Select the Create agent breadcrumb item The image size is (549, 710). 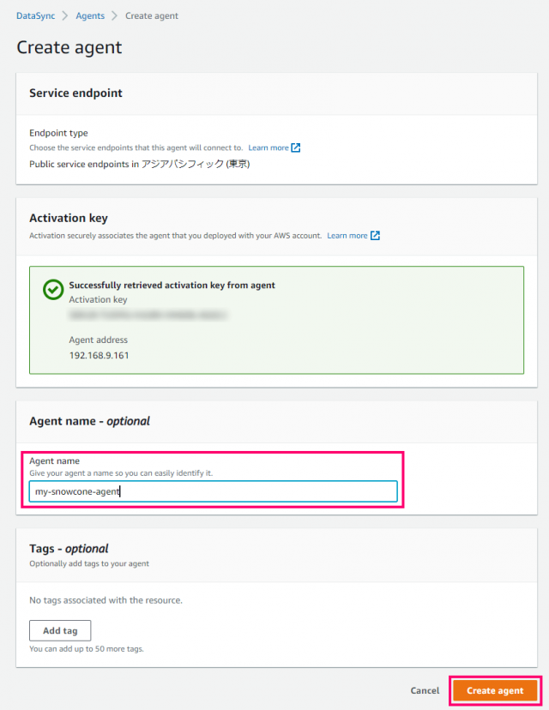(151, 15)
